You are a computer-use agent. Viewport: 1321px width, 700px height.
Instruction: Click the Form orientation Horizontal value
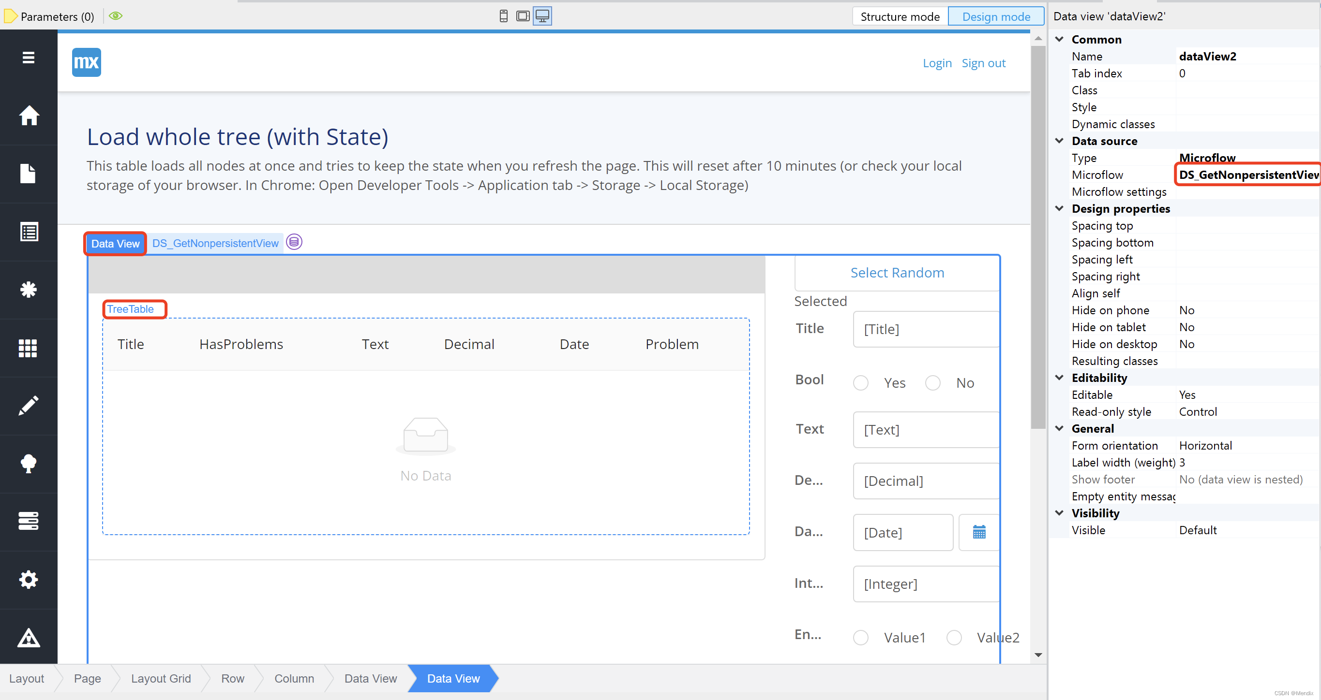click(1205, 445)
